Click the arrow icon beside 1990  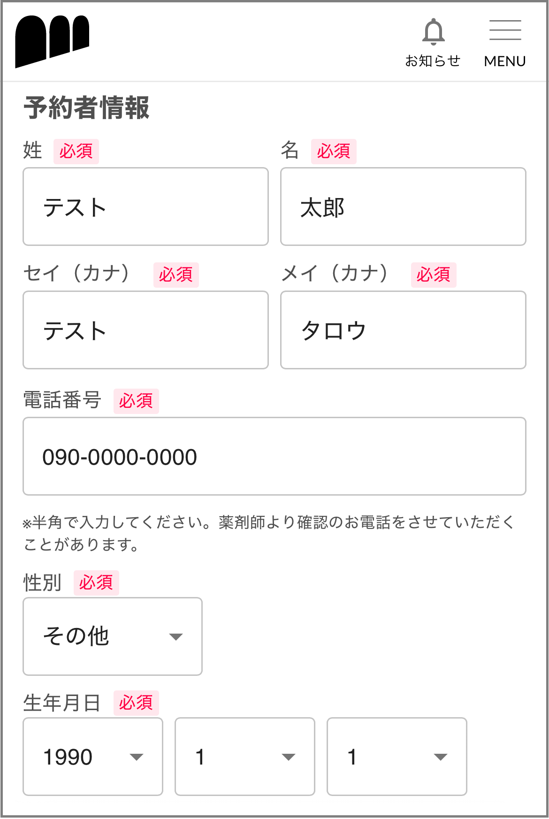(137, 757)
